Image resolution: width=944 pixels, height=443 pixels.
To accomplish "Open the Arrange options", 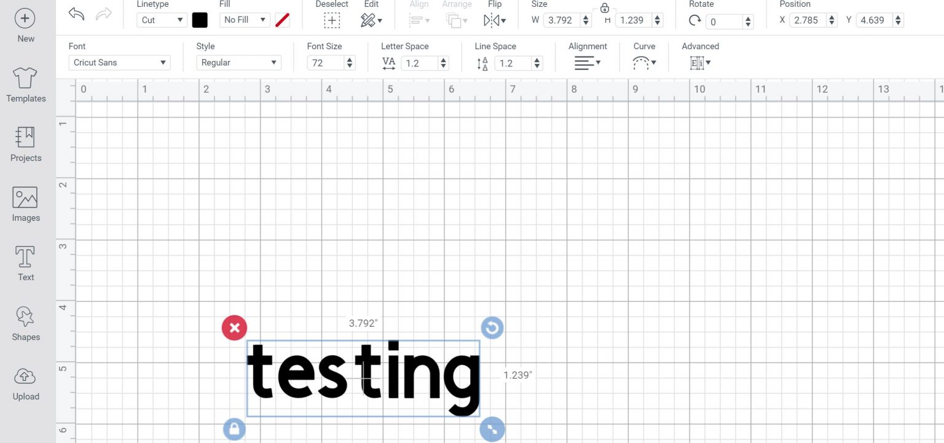I will pyautogui.click(x=457, y=20).
